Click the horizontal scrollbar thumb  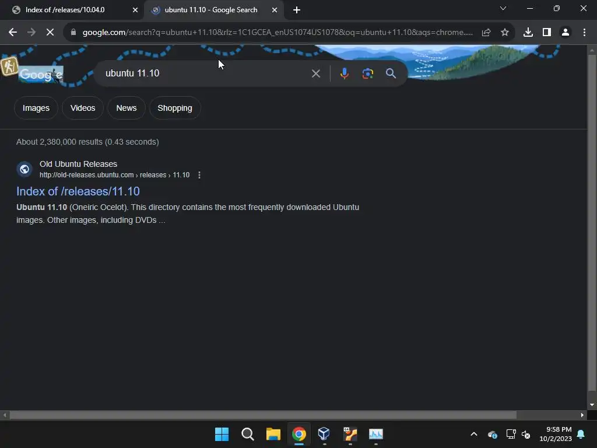click(x=263, y=415)
